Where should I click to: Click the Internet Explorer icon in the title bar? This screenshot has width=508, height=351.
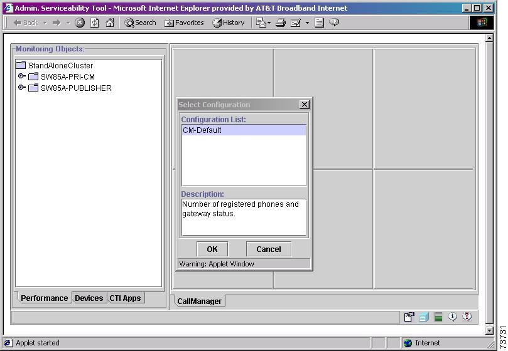[x=8, y=8]
